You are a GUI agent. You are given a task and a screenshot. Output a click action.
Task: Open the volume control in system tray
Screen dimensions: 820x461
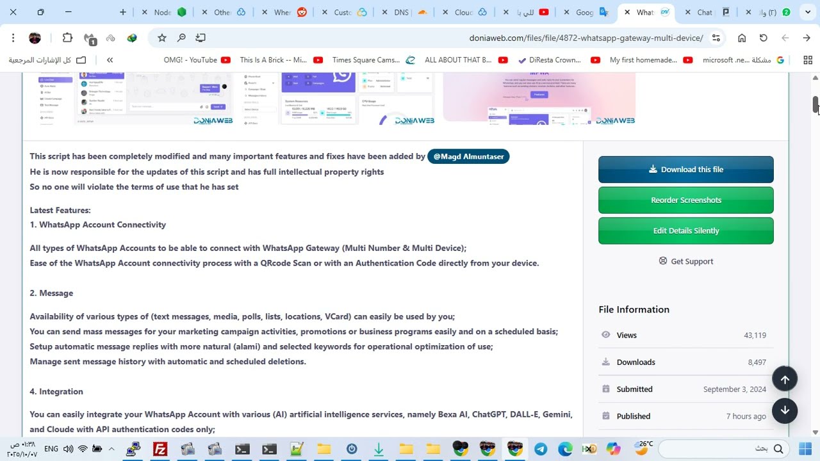click(68, 449)
